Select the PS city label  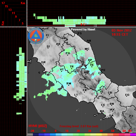80,33
